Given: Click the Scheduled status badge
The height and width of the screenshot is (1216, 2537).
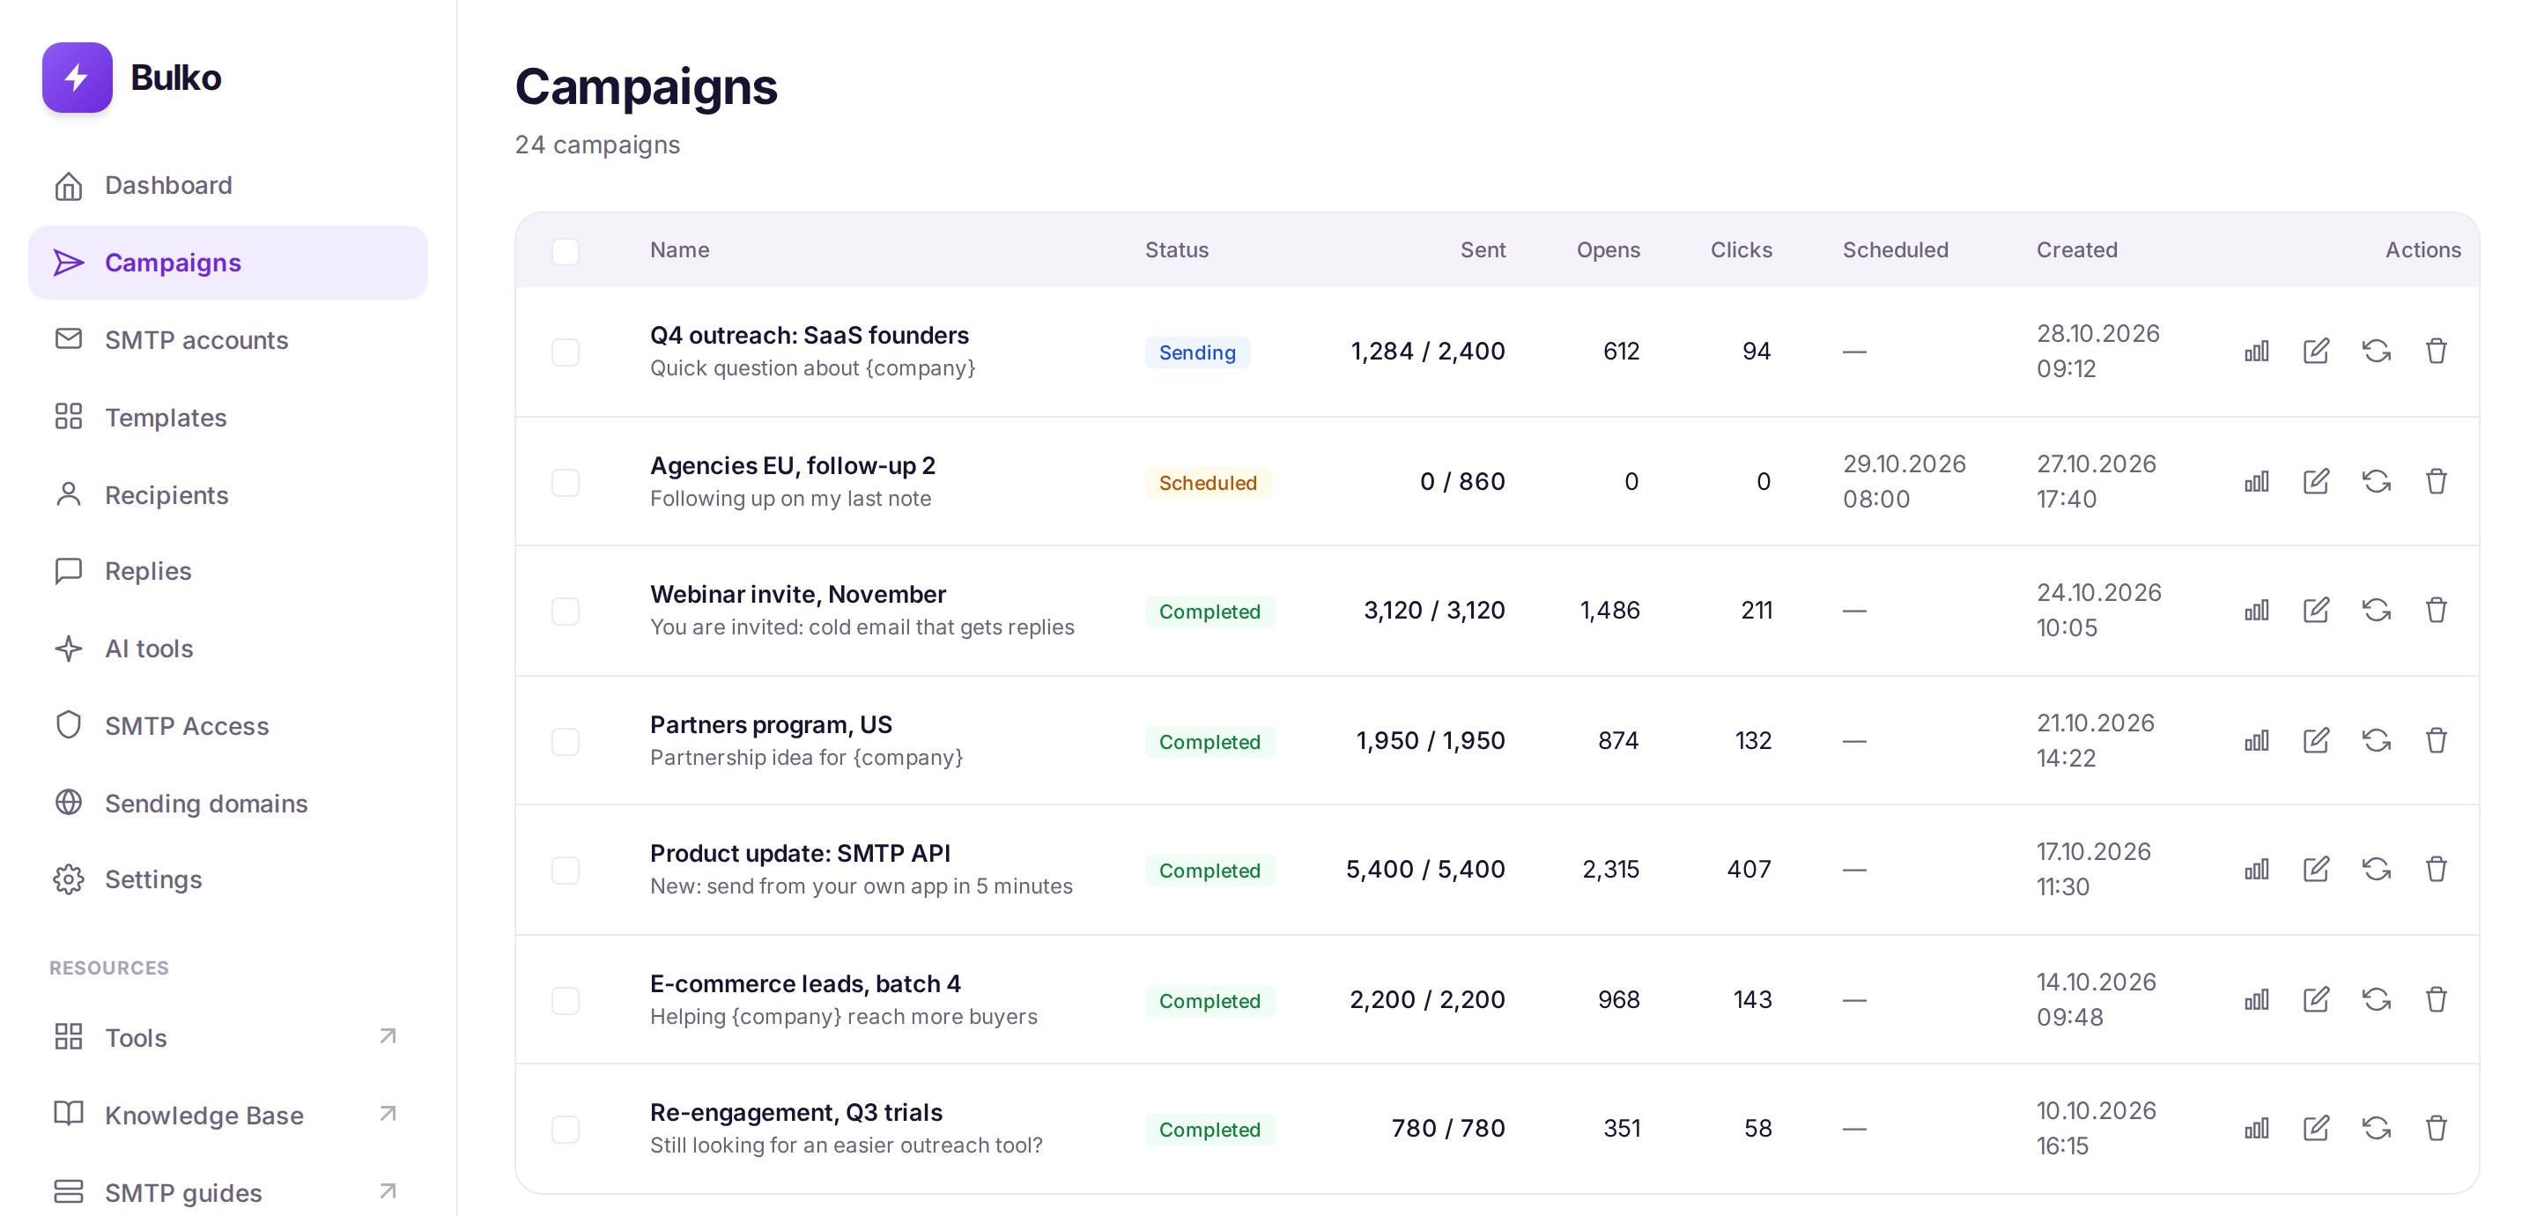Looking at the screenshot, I should (x=1208, y=482).
